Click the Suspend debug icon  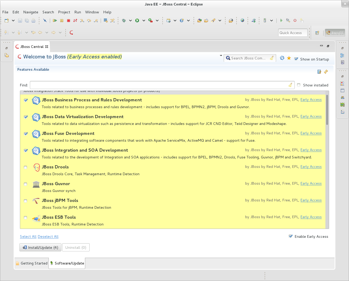[x=62, y=20]
